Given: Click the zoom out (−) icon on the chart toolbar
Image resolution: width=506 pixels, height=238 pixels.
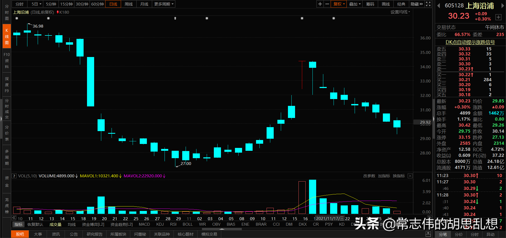Looking at the screenshot, I should [327, 4].
